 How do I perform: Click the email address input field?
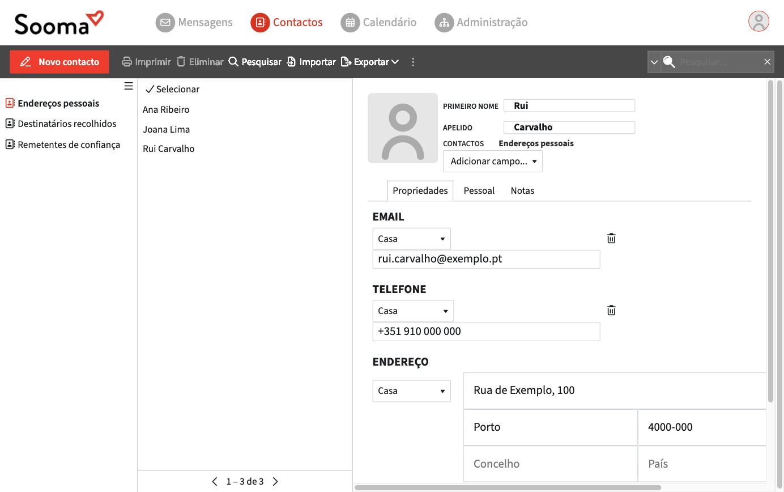point(487,259)
